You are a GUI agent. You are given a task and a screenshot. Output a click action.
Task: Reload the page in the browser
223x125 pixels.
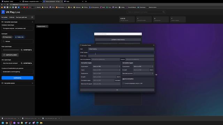pyautogui.click(x=7, y=5)
